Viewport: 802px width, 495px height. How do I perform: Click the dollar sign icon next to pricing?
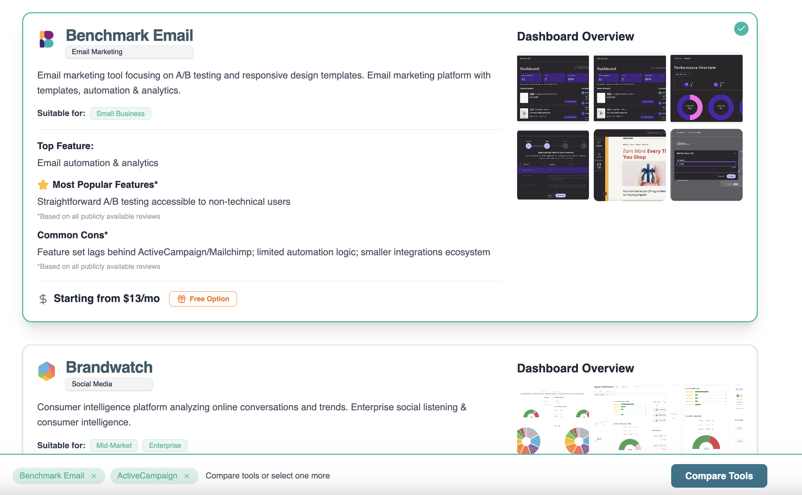43,299
